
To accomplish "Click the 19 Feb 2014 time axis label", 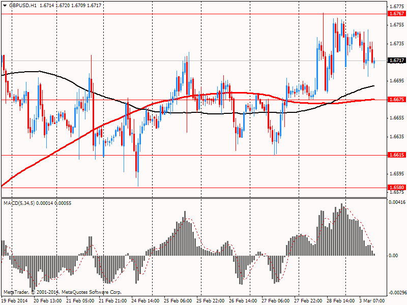I will (x=15, y=300).
